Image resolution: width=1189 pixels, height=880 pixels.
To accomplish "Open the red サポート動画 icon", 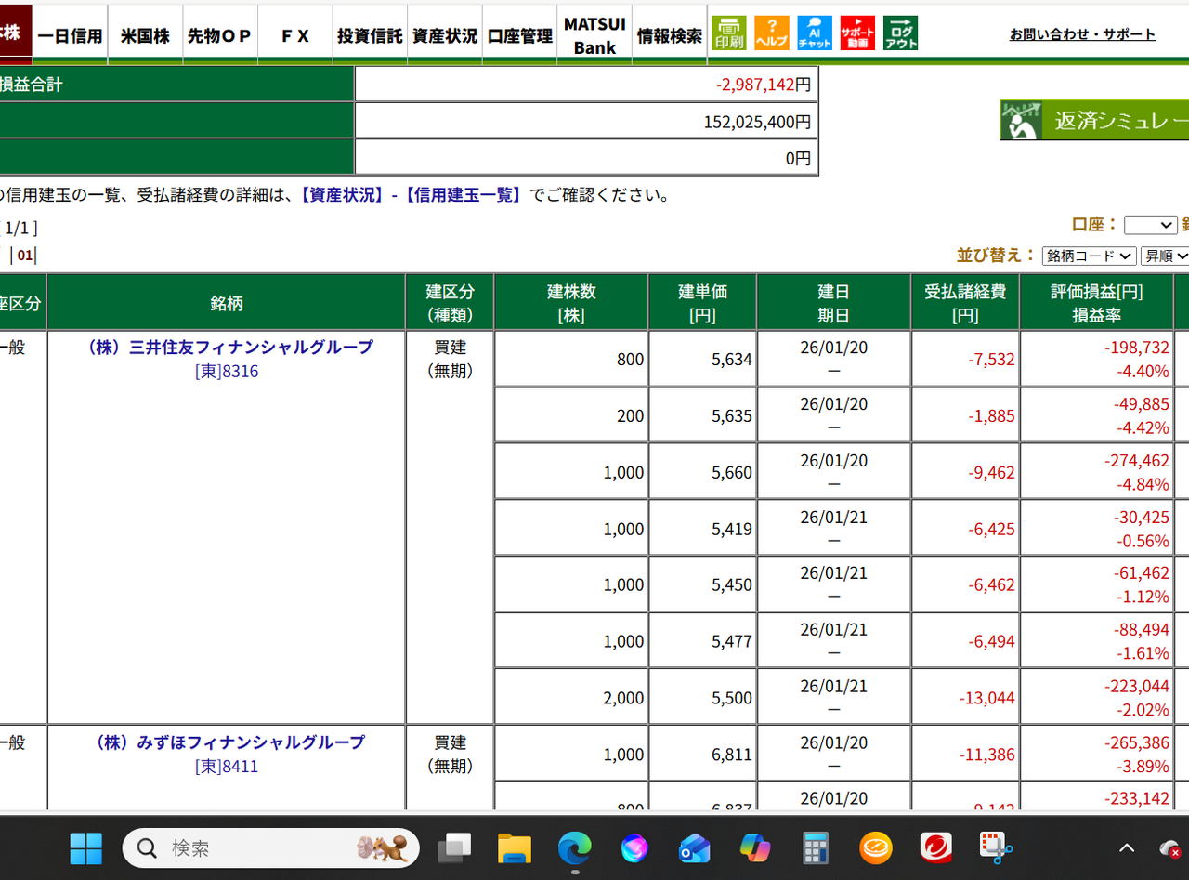I will point(857,33).
